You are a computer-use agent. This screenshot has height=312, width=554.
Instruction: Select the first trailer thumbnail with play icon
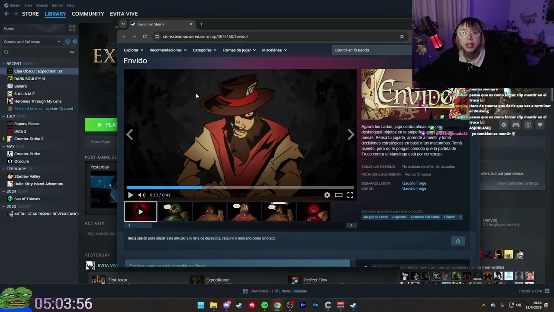coord(140,212)
